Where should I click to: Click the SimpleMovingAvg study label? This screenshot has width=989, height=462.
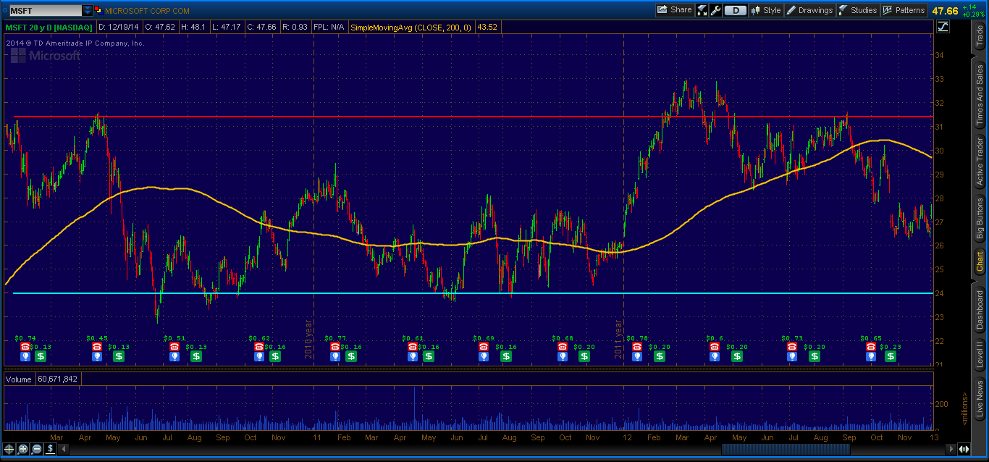coord(411,27)
